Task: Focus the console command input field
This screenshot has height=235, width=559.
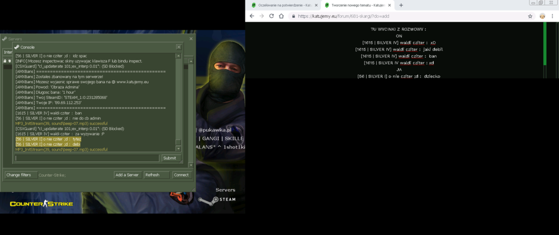Action: [x=87, y=158]
